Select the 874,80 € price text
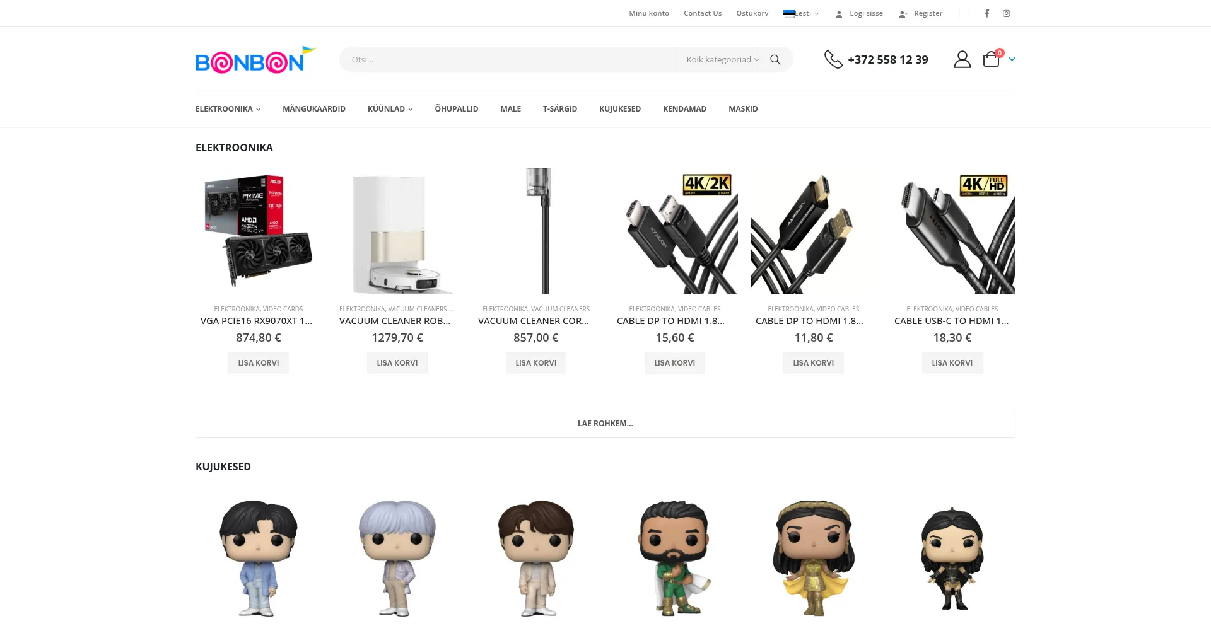Viewport: 1211px width, 626px height. pyautogui.click(x=259, y=338)
